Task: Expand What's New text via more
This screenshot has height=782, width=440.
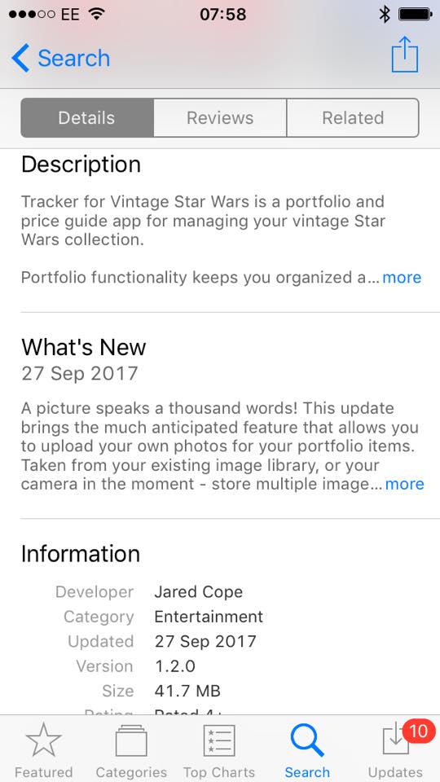Action: pos(405,484)
